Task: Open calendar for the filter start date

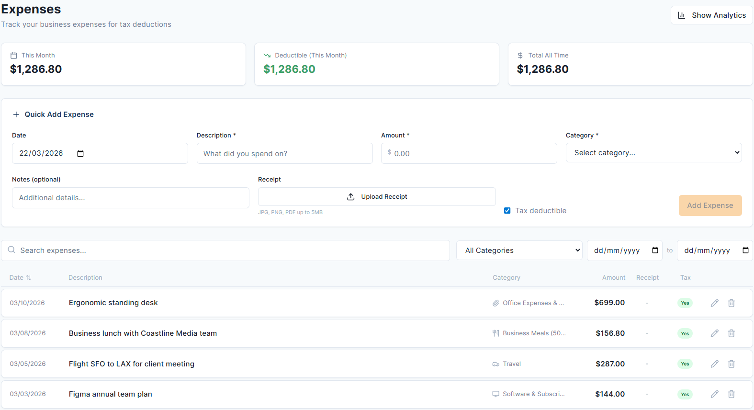Action: click(655, 251)
